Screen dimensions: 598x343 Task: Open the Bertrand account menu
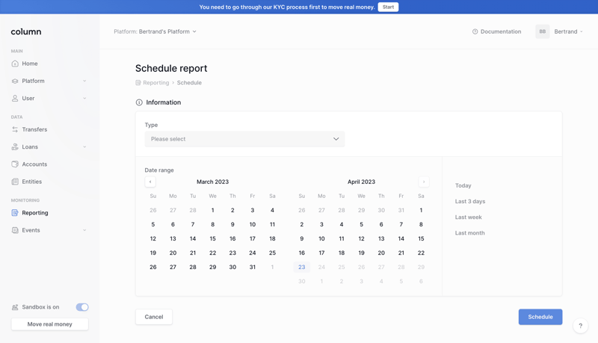click(569, 31)
